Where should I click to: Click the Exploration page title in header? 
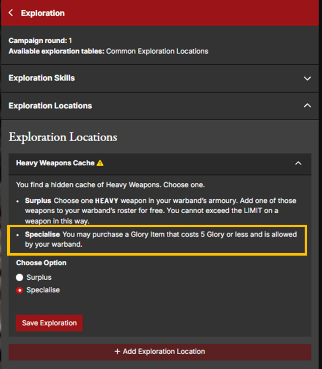tap(43, 13)
